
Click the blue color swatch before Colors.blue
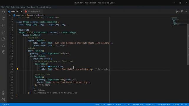point(49,67)
